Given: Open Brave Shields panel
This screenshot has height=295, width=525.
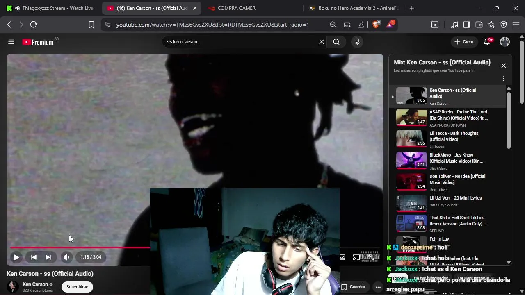Looking at the screenshot, I should [x=376, y=24].
